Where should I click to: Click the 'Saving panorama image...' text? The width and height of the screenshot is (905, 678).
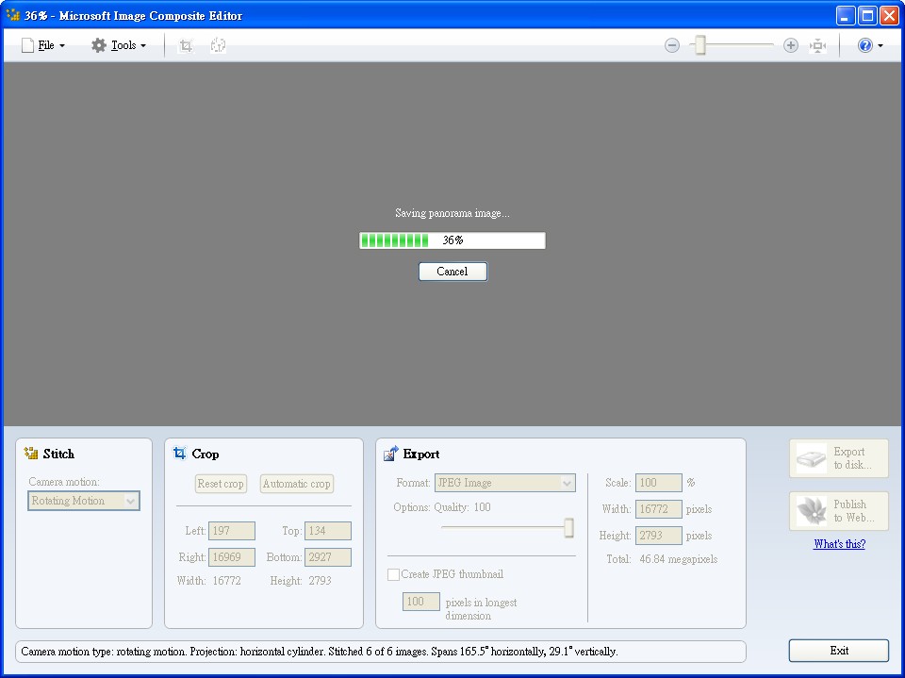coord(452,213)
